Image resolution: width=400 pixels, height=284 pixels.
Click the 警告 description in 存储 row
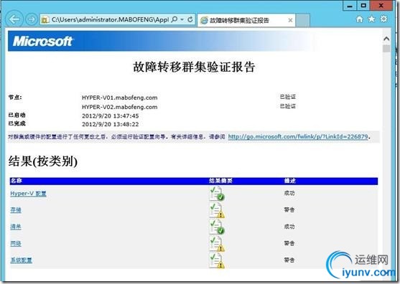tap(289, 210)
